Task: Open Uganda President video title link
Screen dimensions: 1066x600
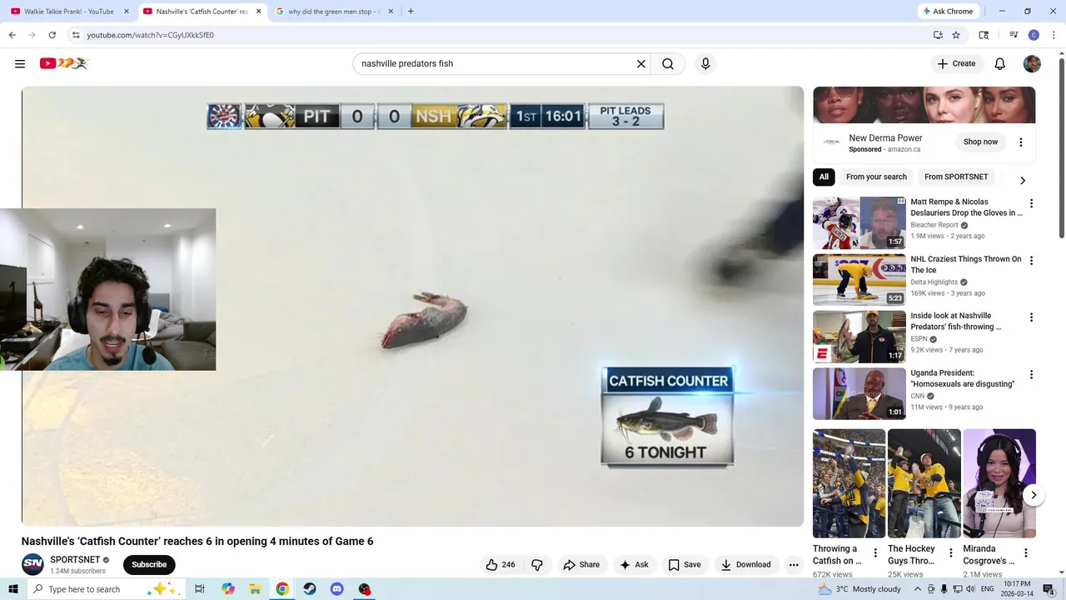Action: point(962,378)
